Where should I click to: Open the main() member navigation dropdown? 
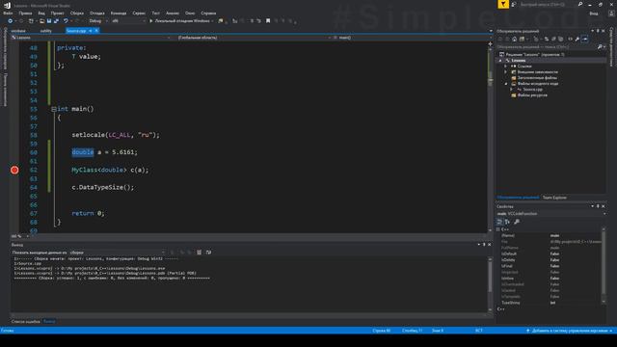click(x=412, y=38)
